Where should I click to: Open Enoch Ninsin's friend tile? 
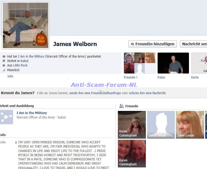tap(161, 125)
